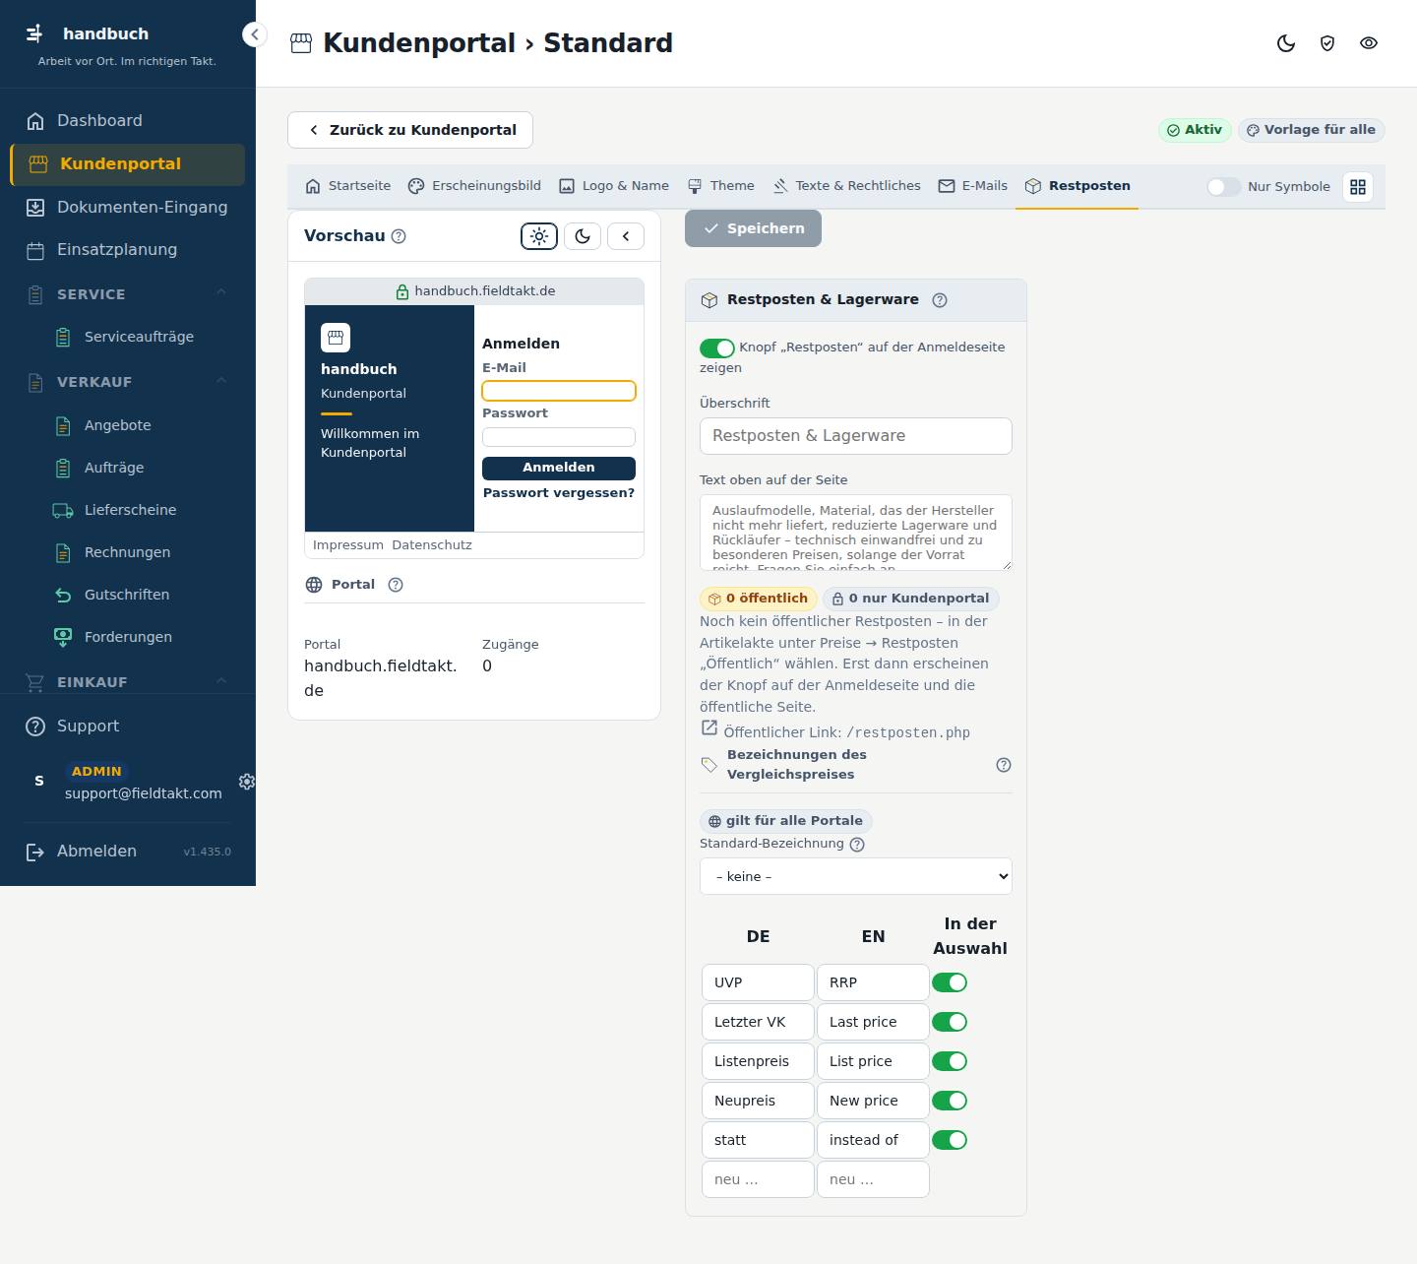
Task: Open help for Bezeichnungen des Vergleichspreises
Action: coord(1004,765)
